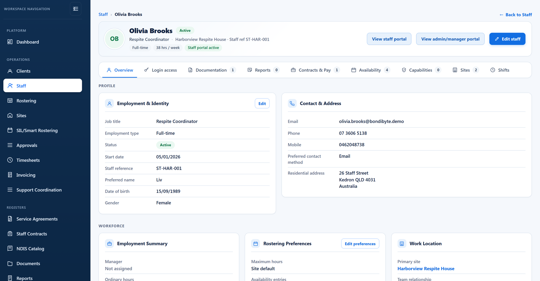This screenshot has height=281, width=540.
Task: Click the date of birth 15/09/1989
Action: coord(168,191)
